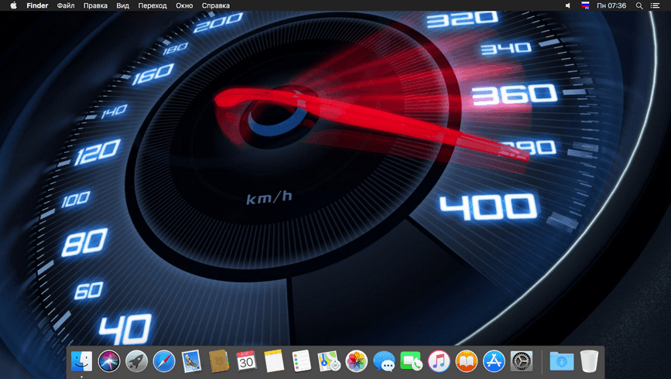Open the Справка menu

point(216,5)
